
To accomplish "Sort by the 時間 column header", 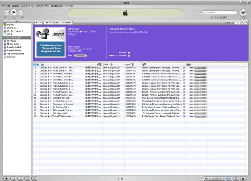I will [89, 65].
